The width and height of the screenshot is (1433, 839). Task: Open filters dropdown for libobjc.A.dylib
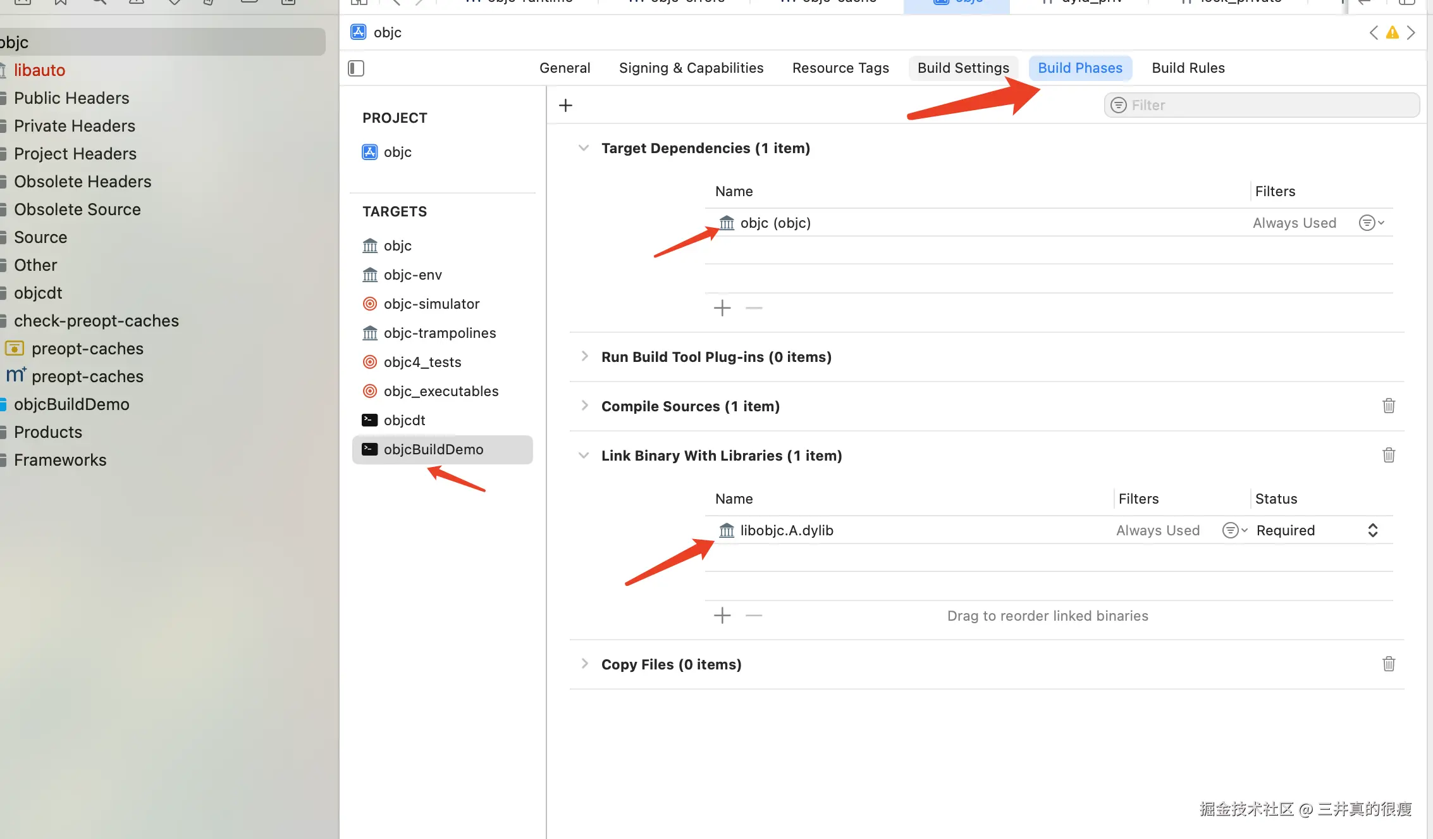click(1234, 530)
